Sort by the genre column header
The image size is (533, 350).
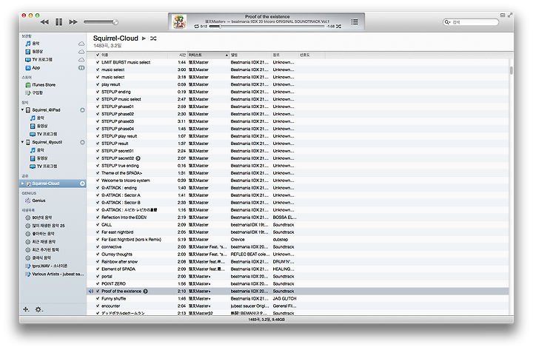(x=285, y=55)
